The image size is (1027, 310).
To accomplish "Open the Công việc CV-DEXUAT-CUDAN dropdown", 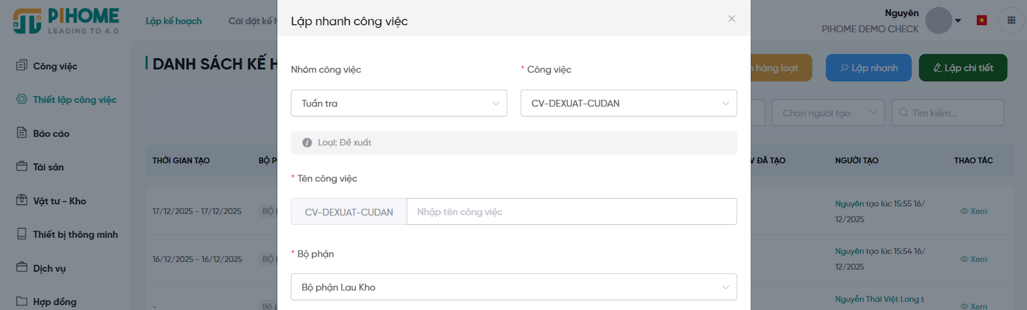I will [x=628, y=103].
